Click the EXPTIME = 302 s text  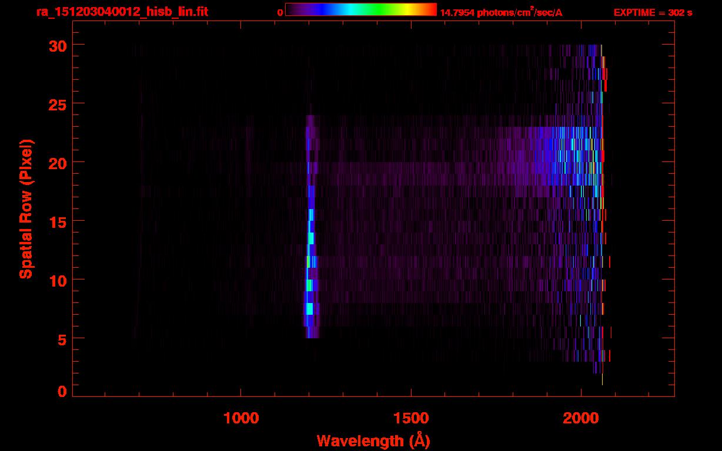point(653,12)
